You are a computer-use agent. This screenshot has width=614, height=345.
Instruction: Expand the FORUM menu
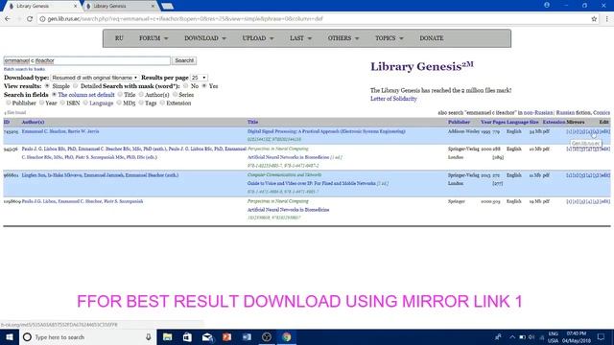(153, 38)
